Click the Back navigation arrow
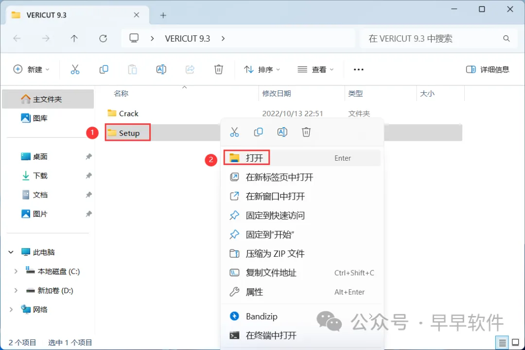The image size is (525, 350). pos(17,38)
